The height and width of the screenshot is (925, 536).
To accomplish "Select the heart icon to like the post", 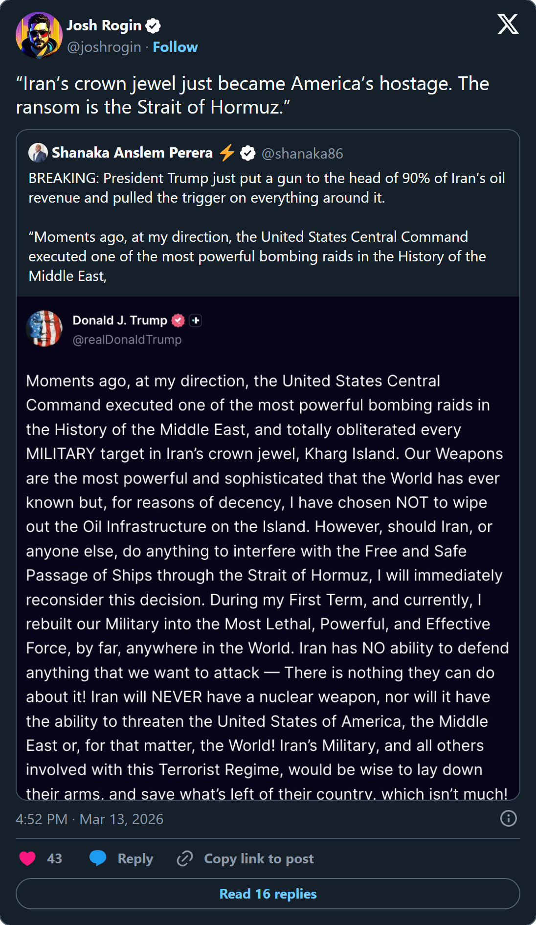I will coord(27,858).
